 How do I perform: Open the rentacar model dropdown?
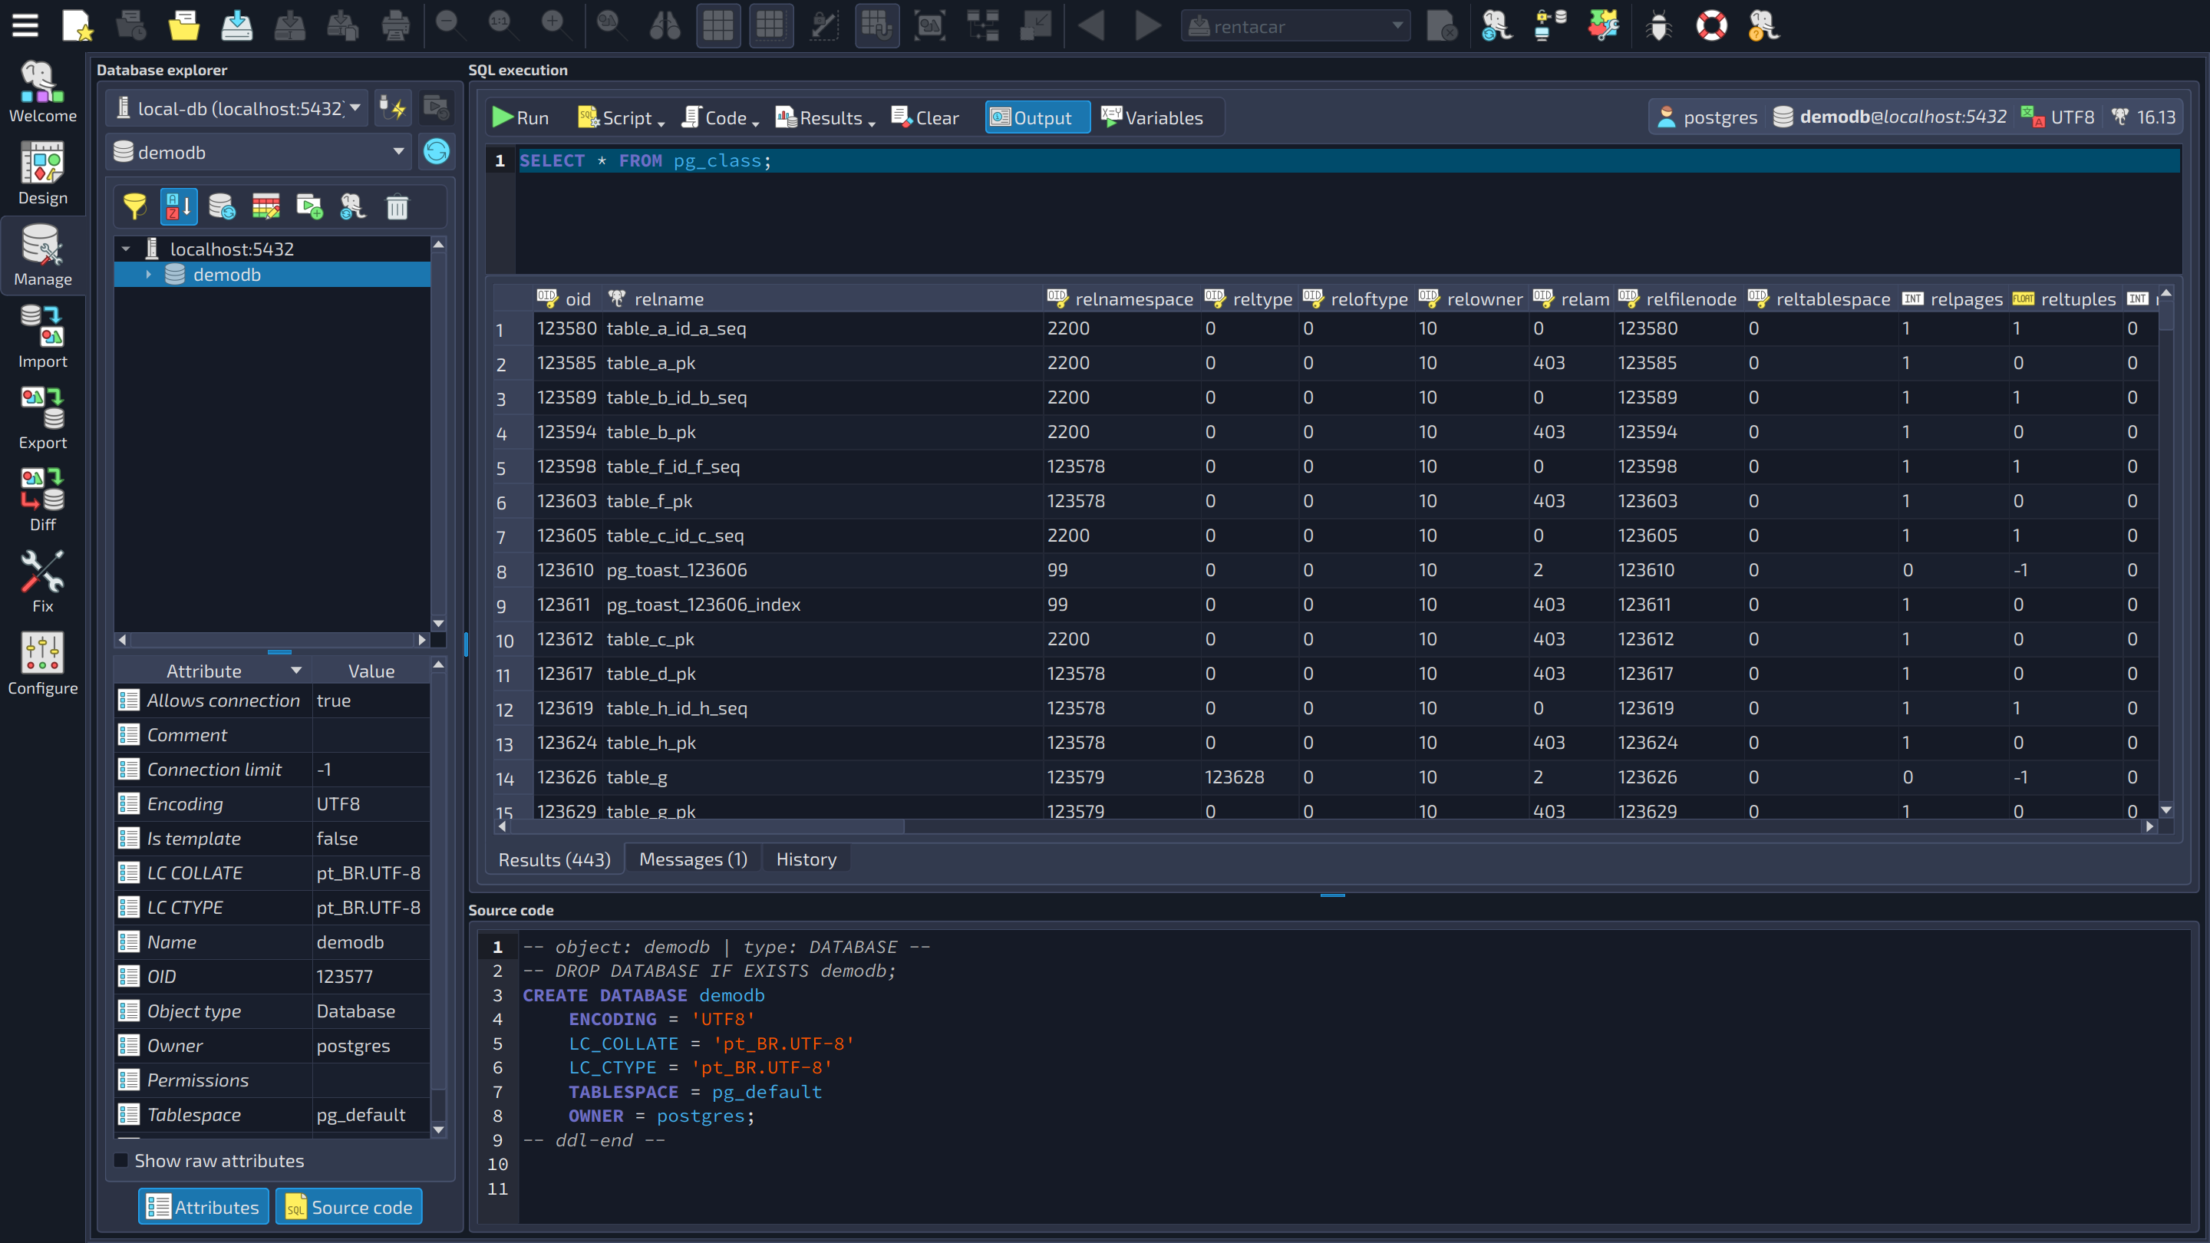1295,26
